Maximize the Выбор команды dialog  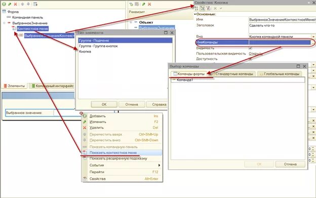coord(298,66)
